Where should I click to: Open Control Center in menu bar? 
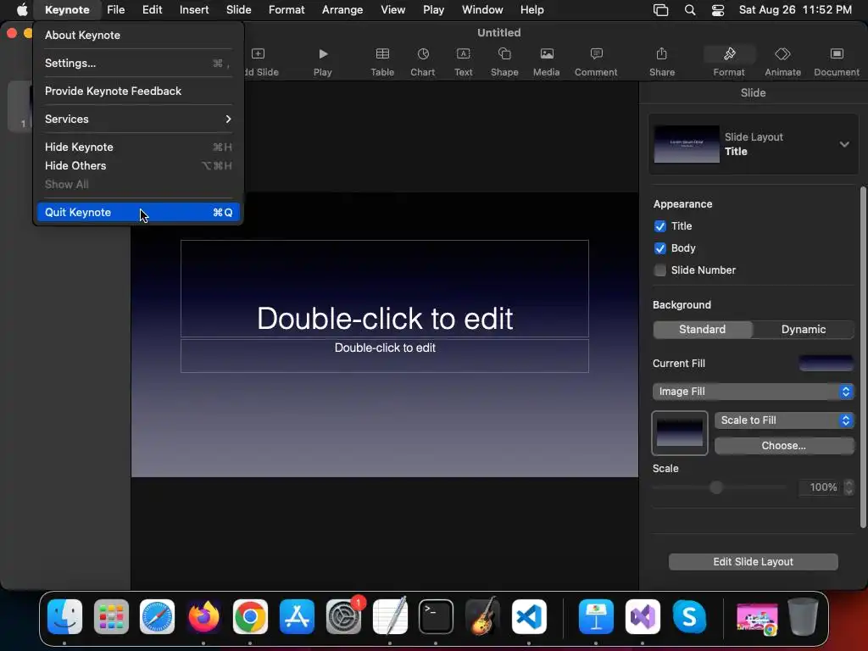tap(718, 10)
